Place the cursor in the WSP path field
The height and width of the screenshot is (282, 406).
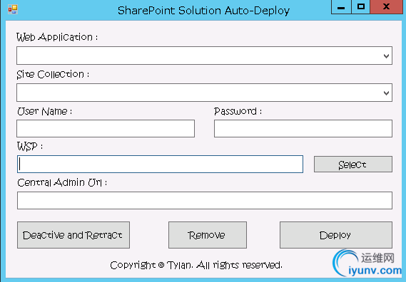coord(160,164)
